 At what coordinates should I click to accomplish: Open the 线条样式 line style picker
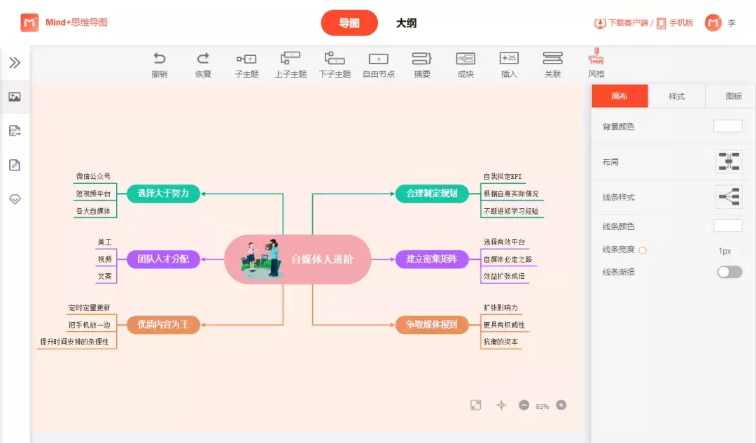[x=728, y=197]
